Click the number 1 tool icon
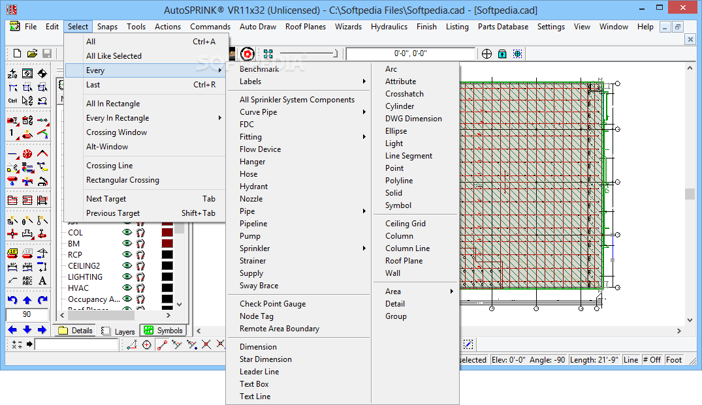The width and height of the screenshot is (702, 405). coord(12,133)
